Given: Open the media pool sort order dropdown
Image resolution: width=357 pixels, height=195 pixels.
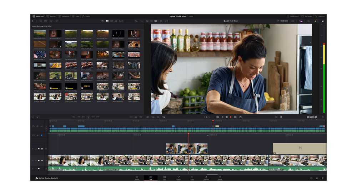Looking at the screenshot, I should 136,21.
